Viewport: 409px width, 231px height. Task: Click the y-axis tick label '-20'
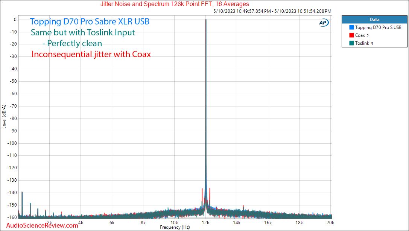13,44
